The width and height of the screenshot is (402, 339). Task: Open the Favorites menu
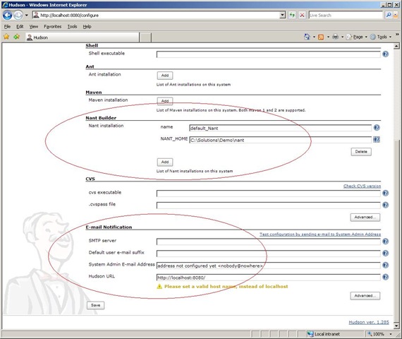tap(53, 26)
